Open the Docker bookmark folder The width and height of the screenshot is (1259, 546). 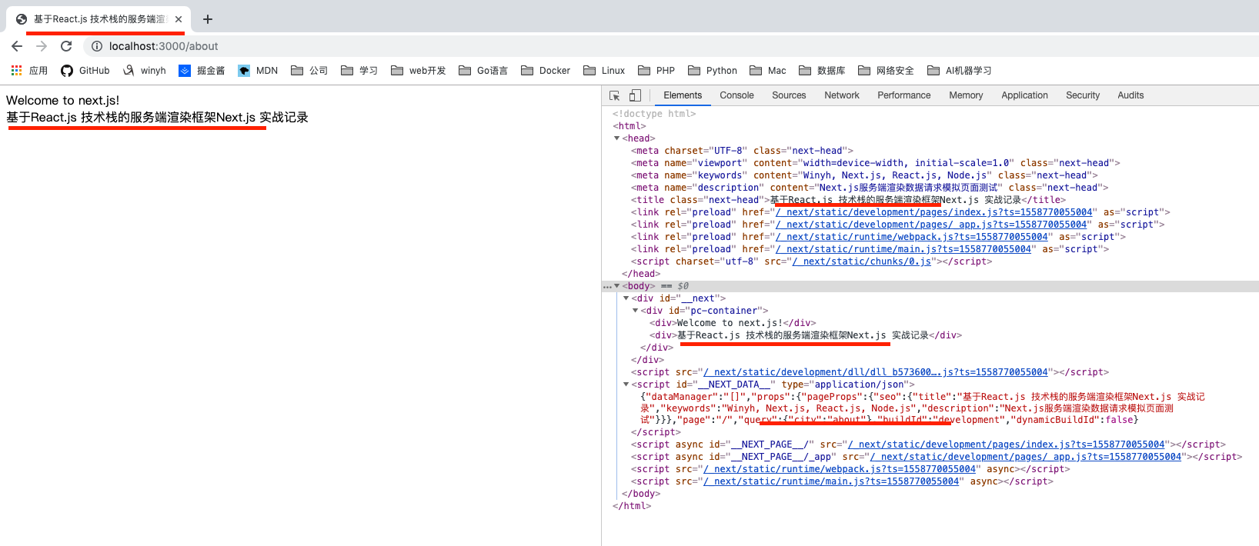[x=546, y=70]
